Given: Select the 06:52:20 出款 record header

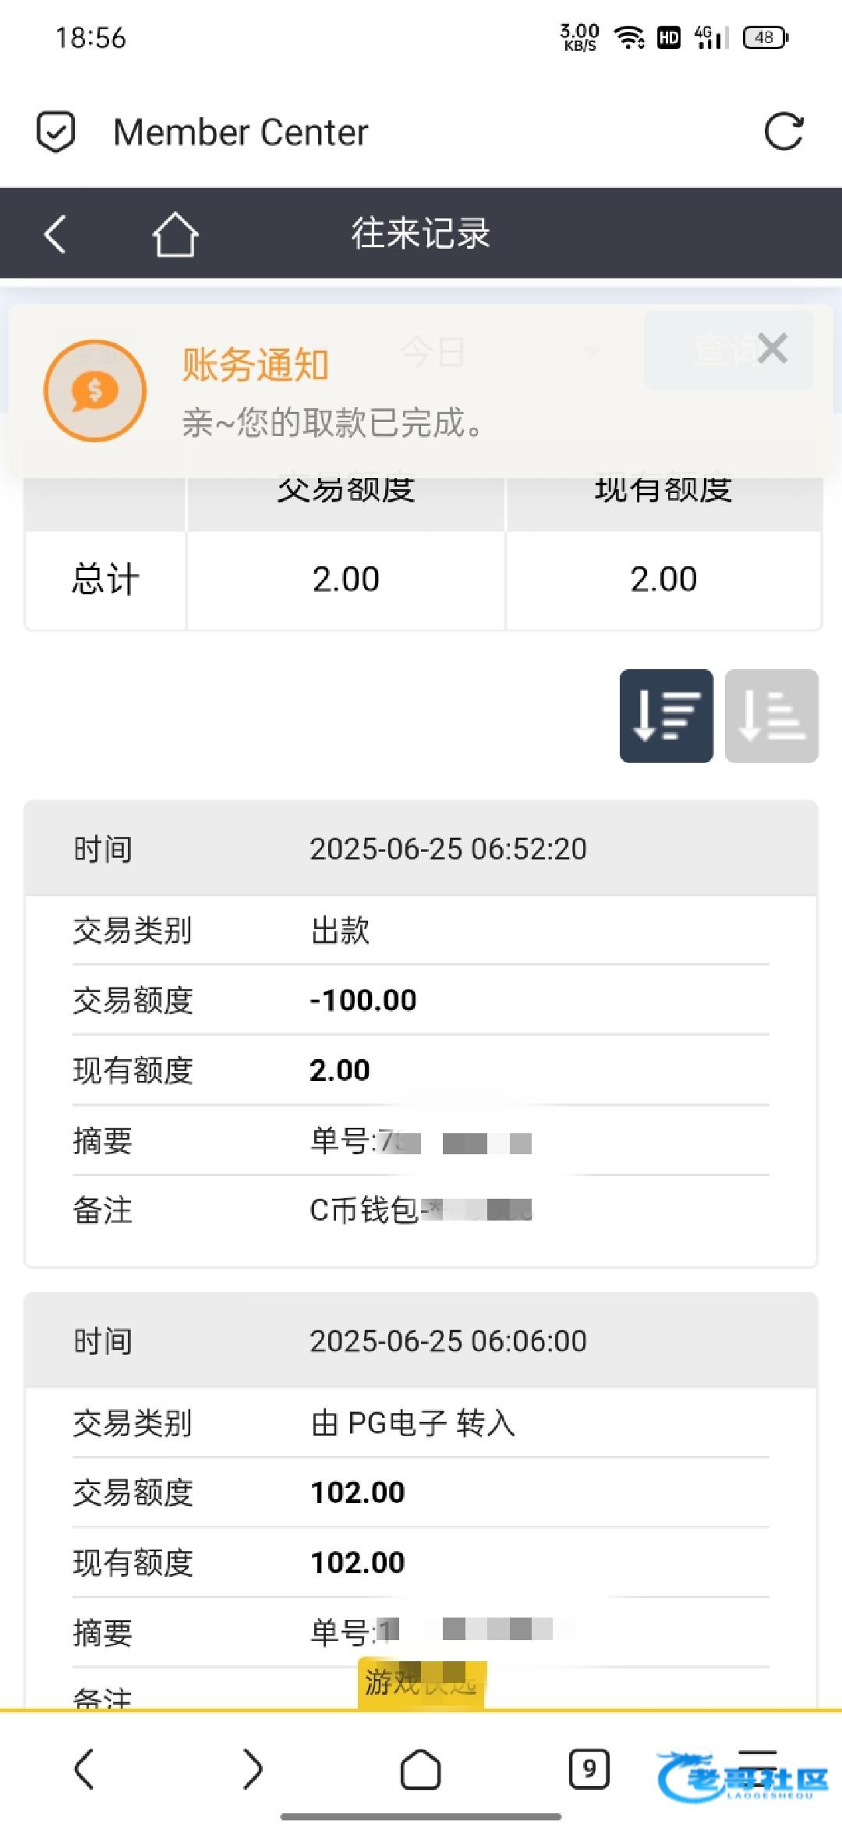Looking at the screenshot, I should click(421, 849).
